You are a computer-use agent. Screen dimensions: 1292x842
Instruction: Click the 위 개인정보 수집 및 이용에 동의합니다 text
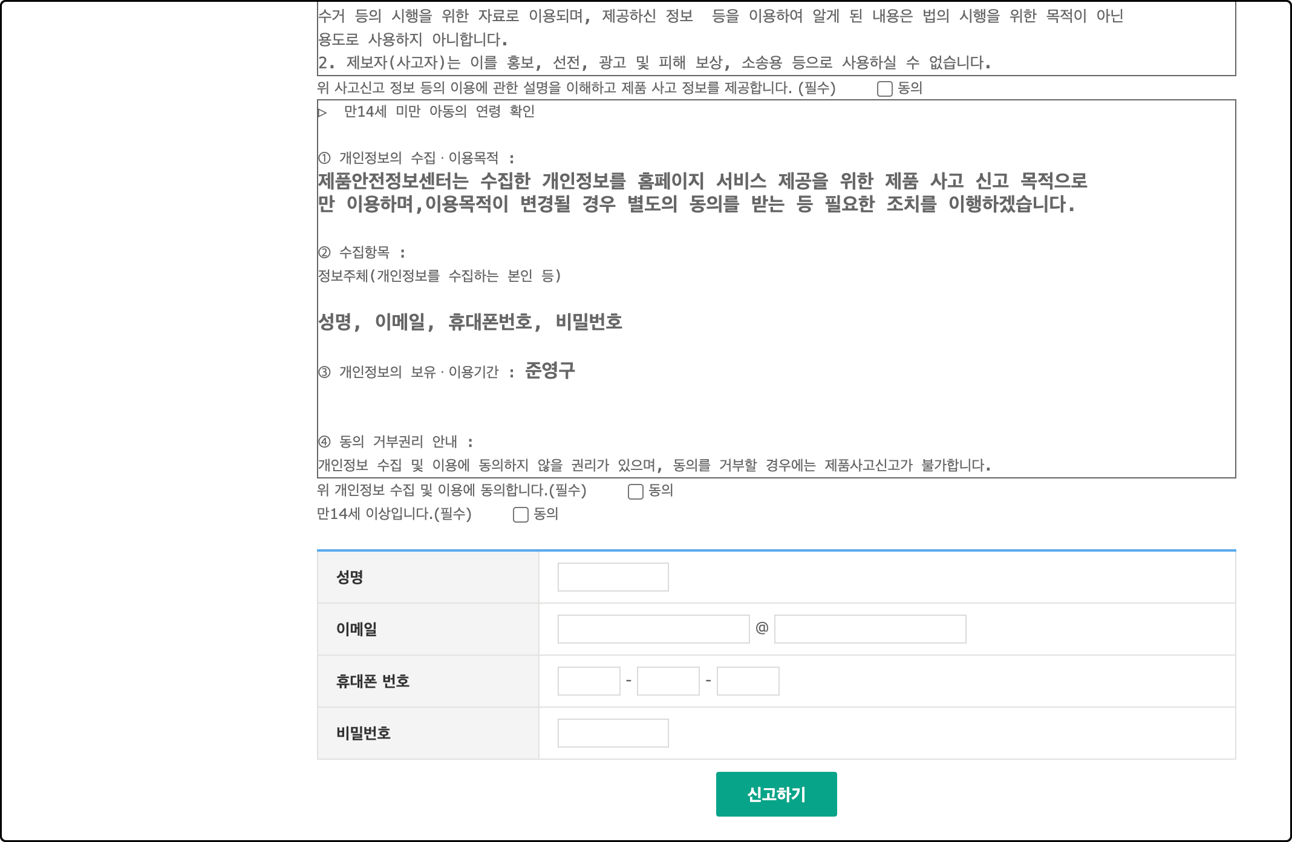point(452,491)
